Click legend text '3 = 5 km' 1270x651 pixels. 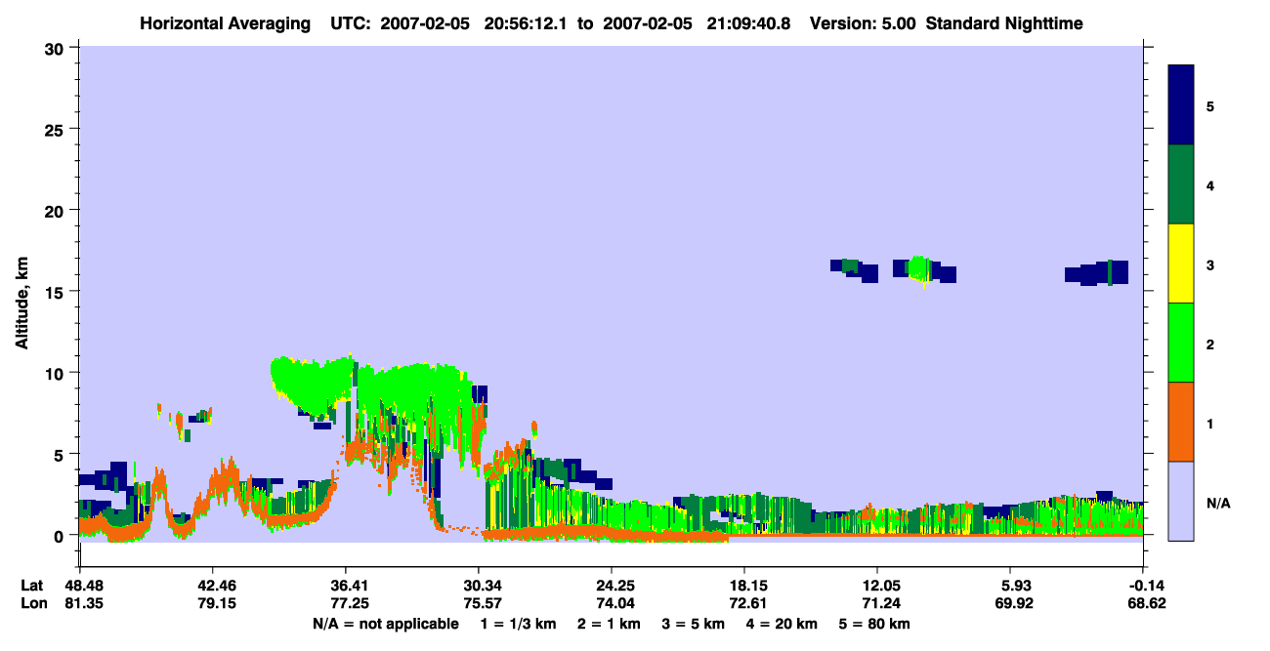694,624
